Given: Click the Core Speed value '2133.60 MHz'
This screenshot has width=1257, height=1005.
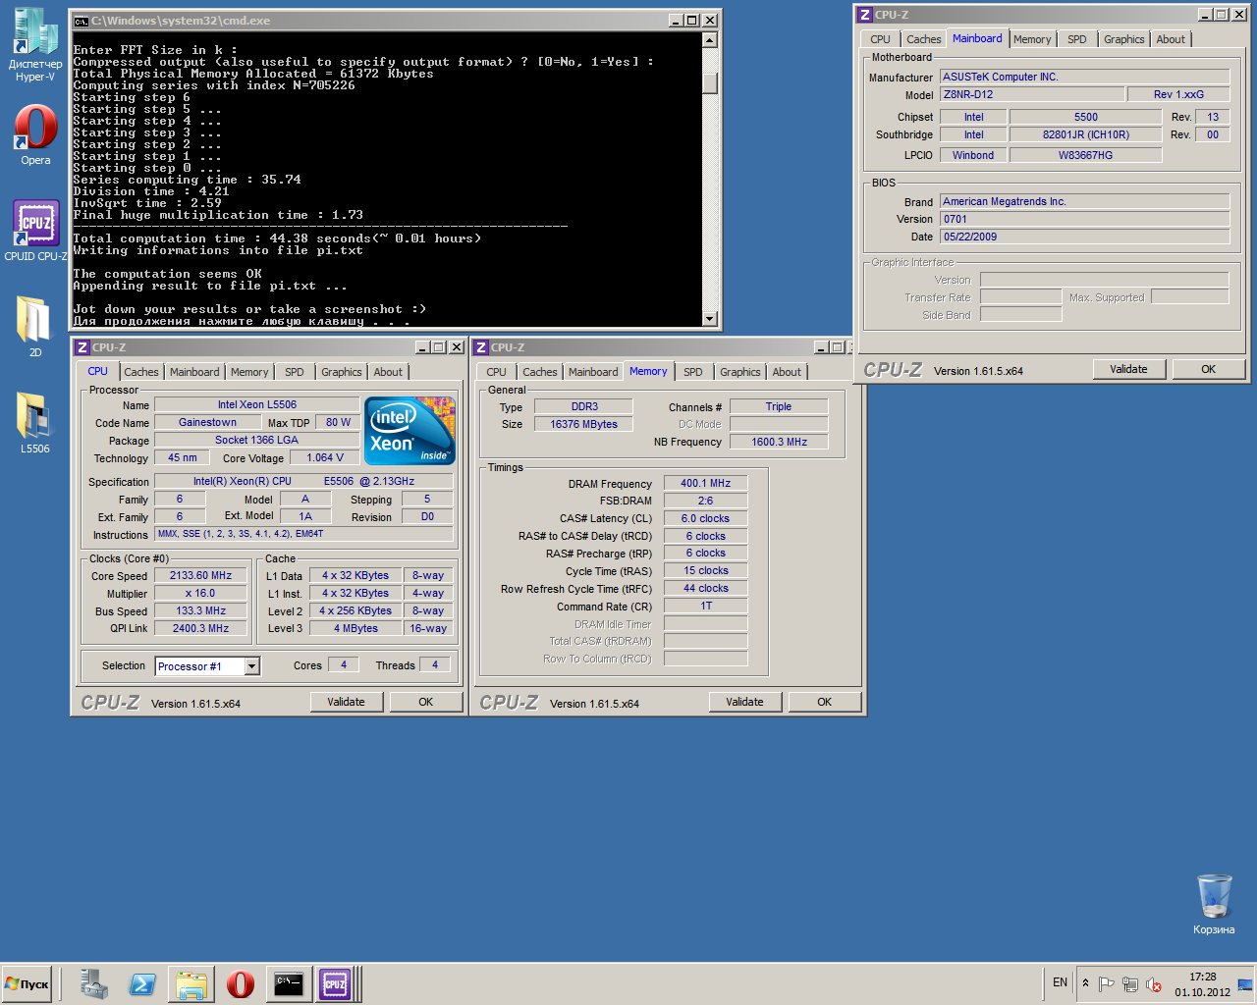Looking at the screenshot, I should pos(201,576).
